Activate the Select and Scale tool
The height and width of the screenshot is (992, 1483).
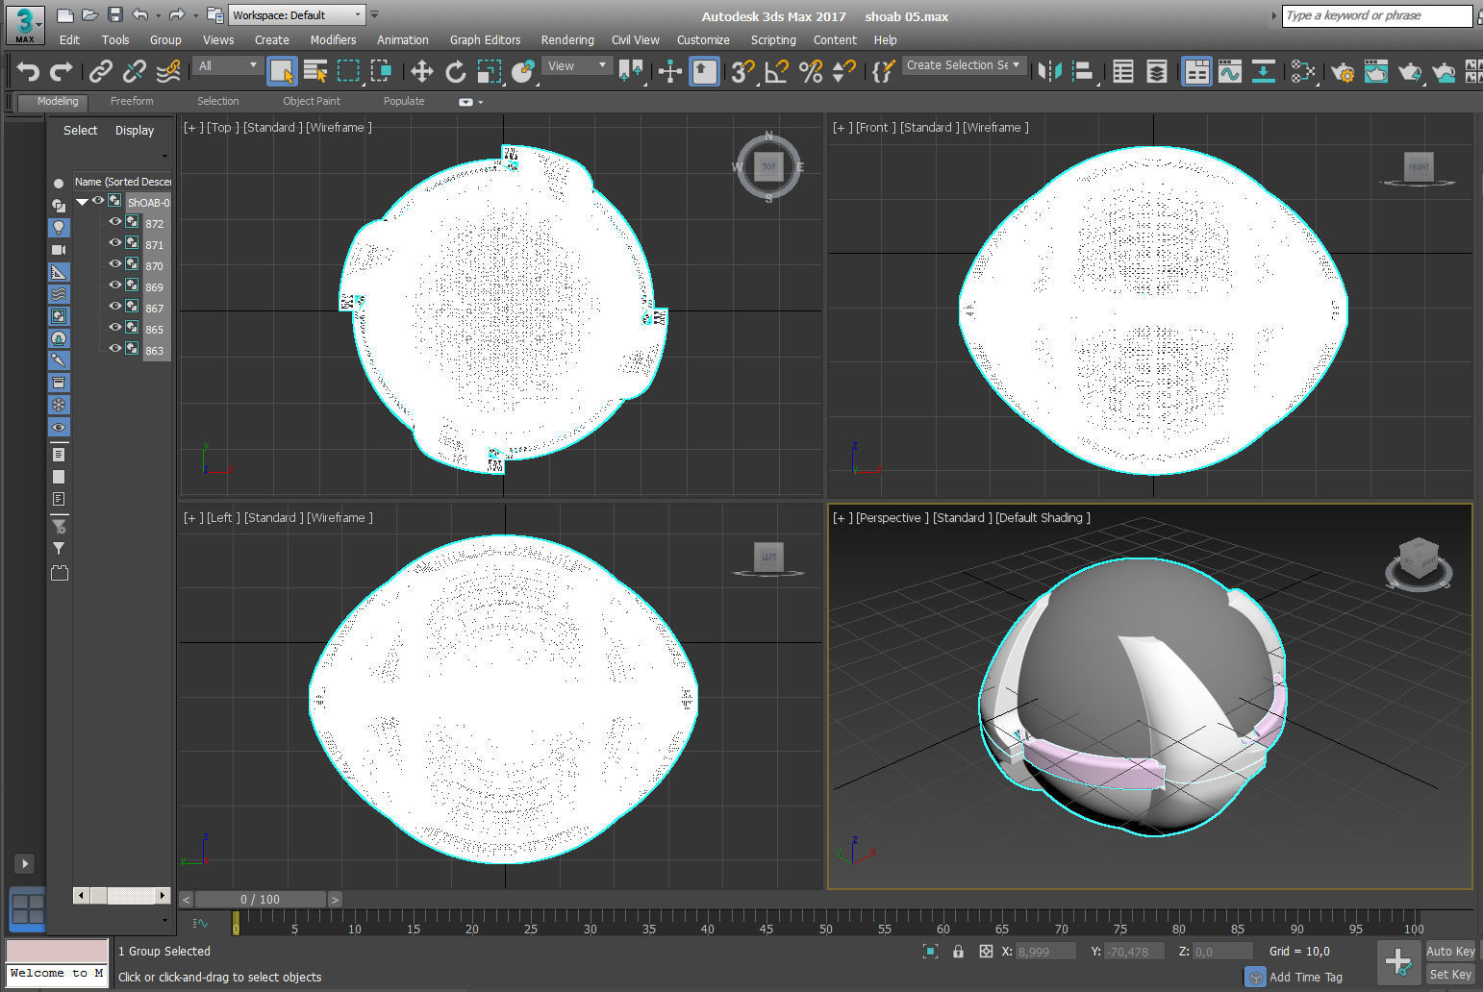tap(489, 71)
